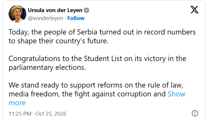Open the tweet info circle icon
207x120 pixels.
point(195,113)
